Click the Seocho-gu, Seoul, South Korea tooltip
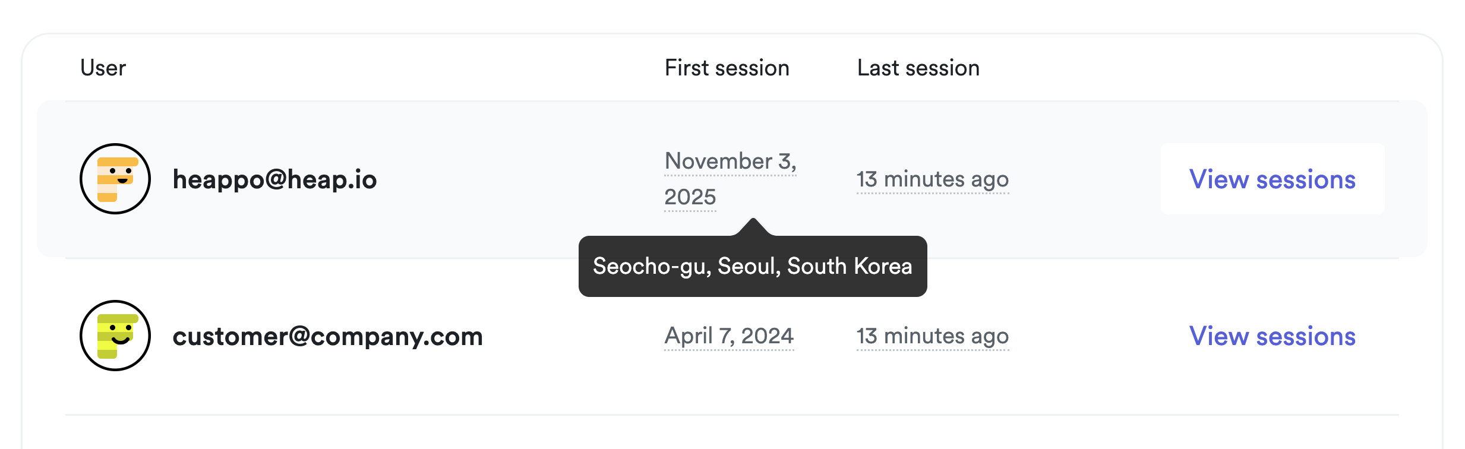This screenshot has height=449, width=1465. coord(752,266)
